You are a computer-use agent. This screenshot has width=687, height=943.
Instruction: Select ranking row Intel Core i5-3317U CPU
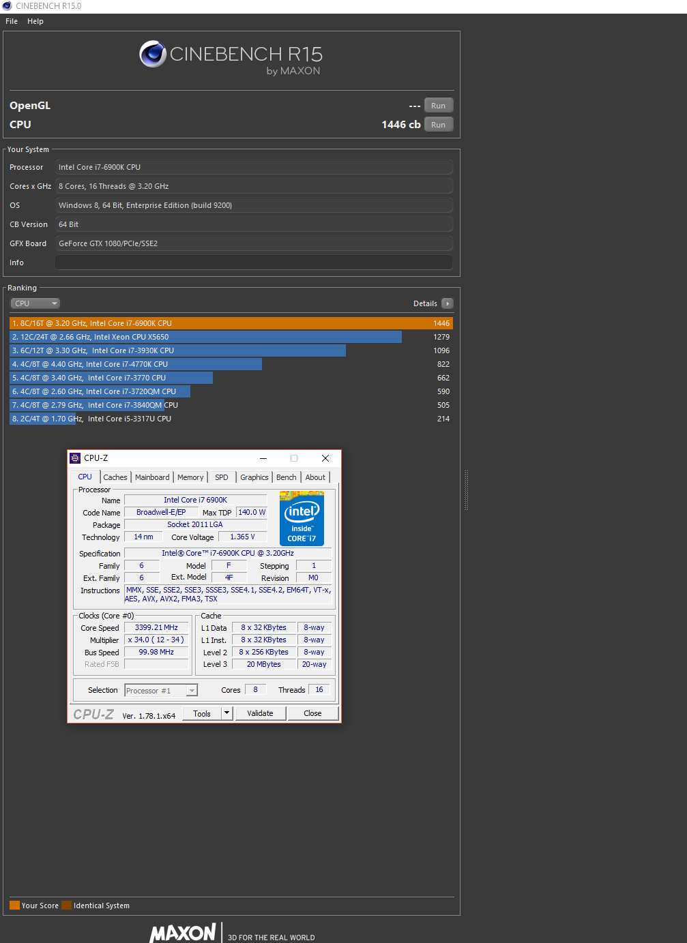coord(231,419)
